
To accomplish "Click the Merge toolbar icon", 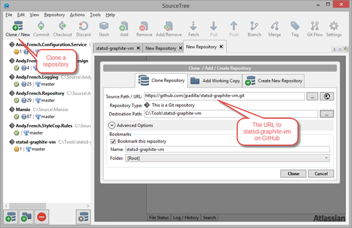I will [274, 26].
